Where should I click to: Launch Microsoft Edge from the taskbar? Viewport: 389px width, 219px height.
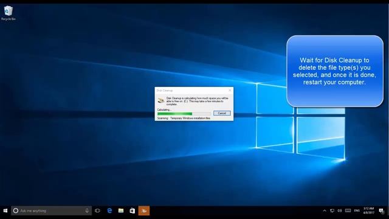pos(109,211)
